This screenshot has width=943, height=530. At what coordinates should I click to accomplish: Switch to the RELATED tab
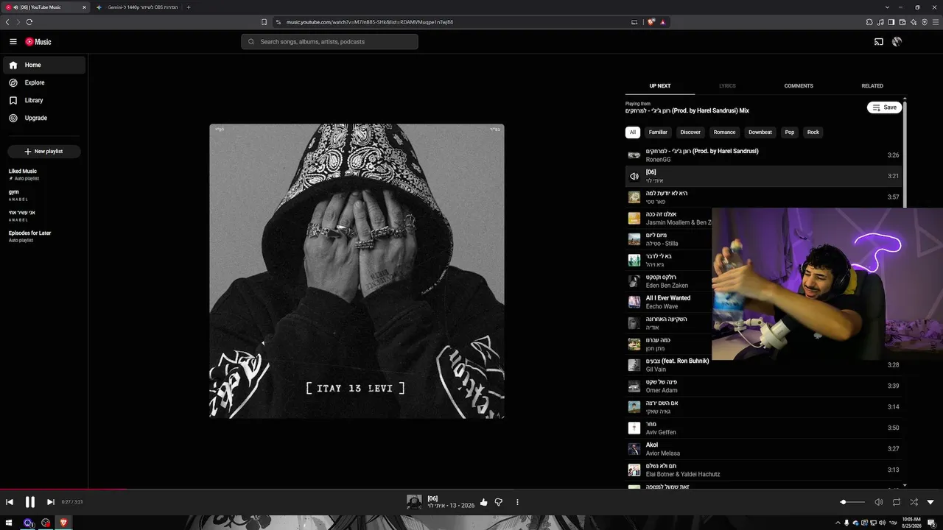pos(872,86)
